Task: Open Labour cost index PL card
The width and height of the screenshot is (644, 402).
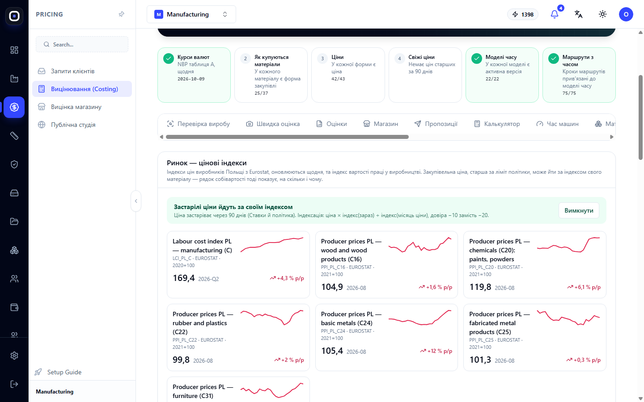Action: click(x=238, y=264)
